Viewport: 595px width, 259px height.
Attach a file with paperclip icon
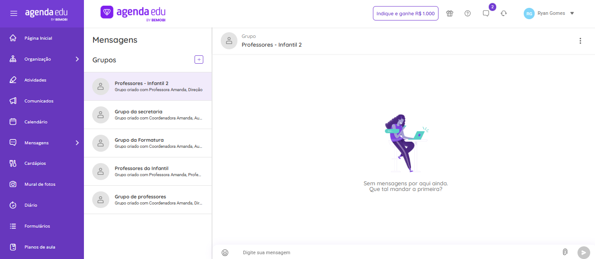click(565, 252)
